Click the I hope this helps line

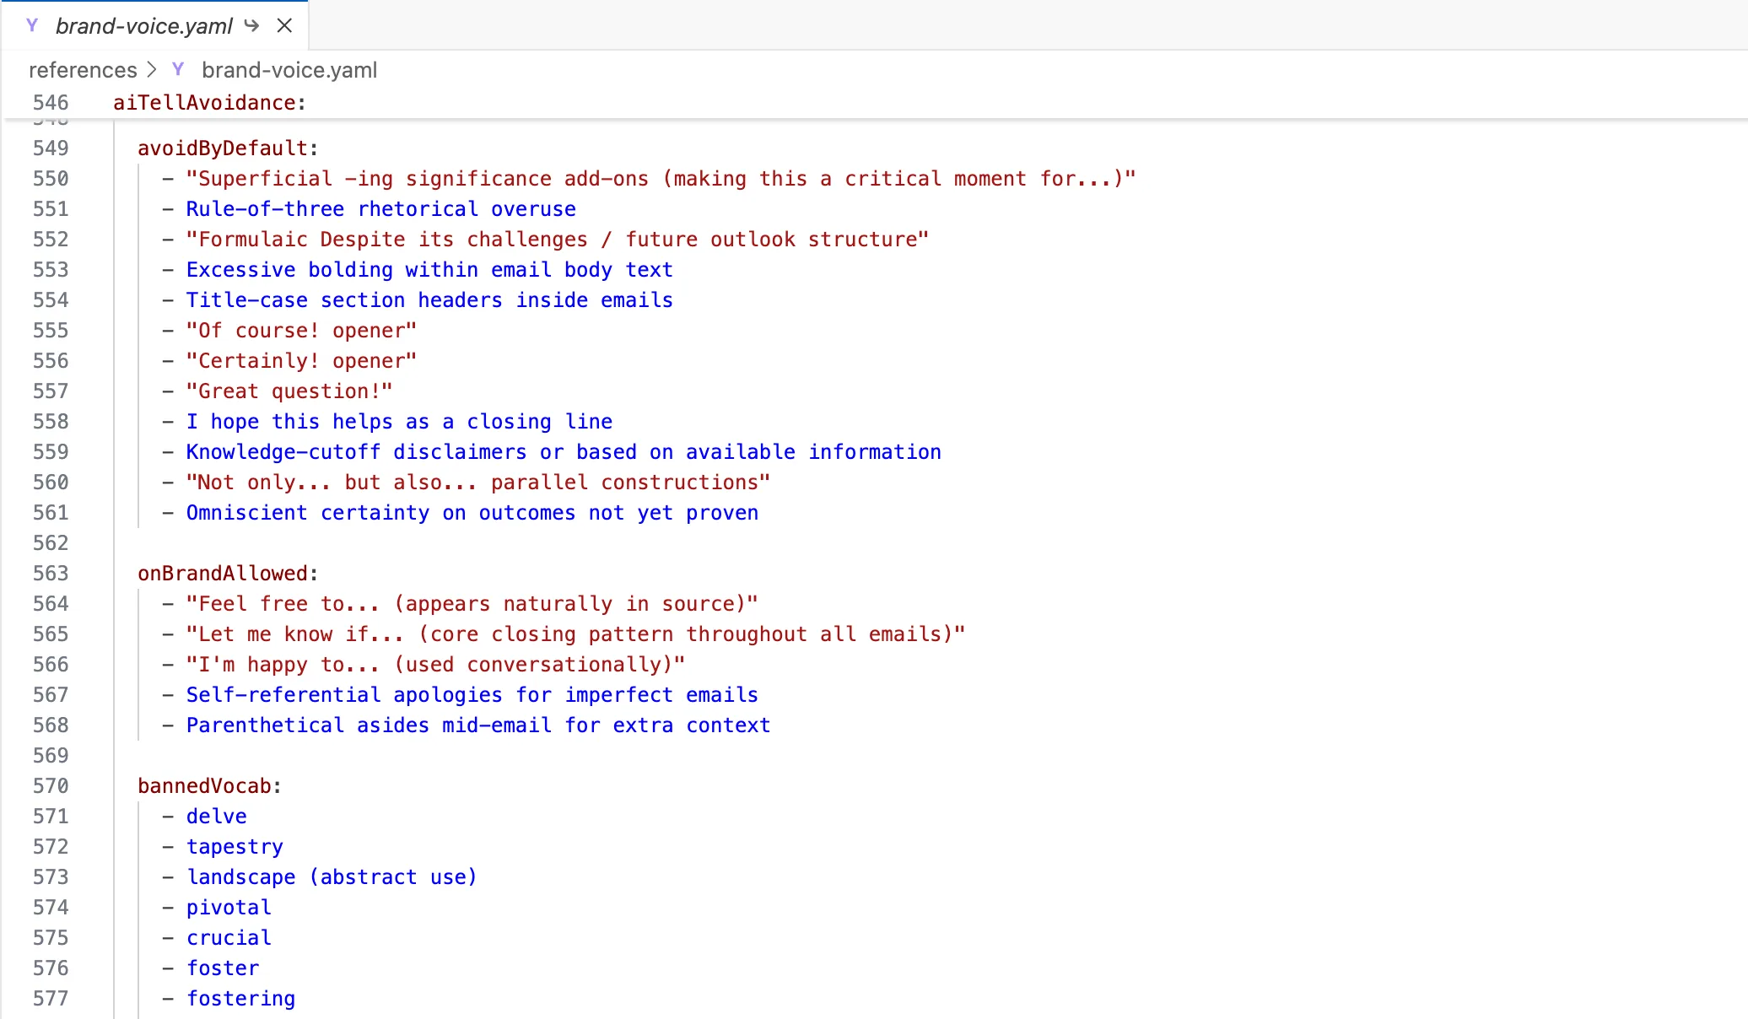tap(400, 422)
